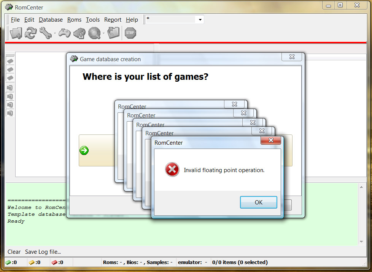Open the Tools menu
This screenshot has width=372, height=272.
point(93,20)
